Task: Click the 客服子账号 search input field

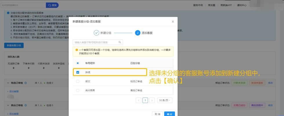Action: [x=98, y=42]
